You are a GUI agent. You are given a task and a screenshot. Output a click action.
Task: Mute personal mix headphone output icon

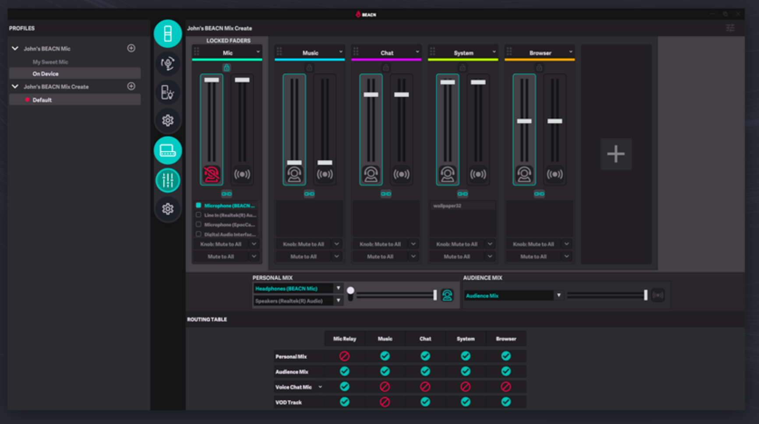tap(447, 295)
